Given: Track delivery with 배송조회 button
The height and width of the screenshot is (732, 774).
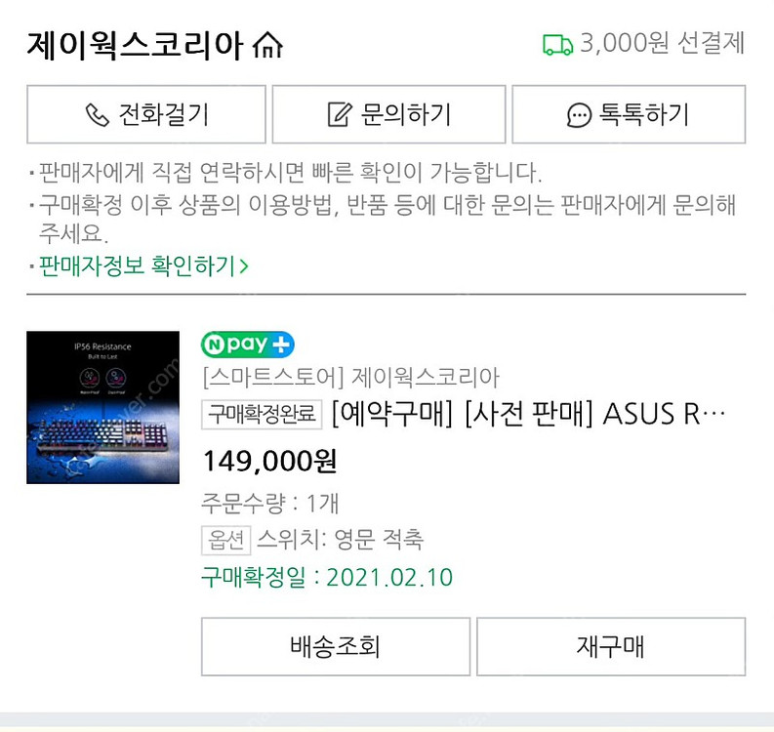Looking at the screenshot, I should [335, 646].
